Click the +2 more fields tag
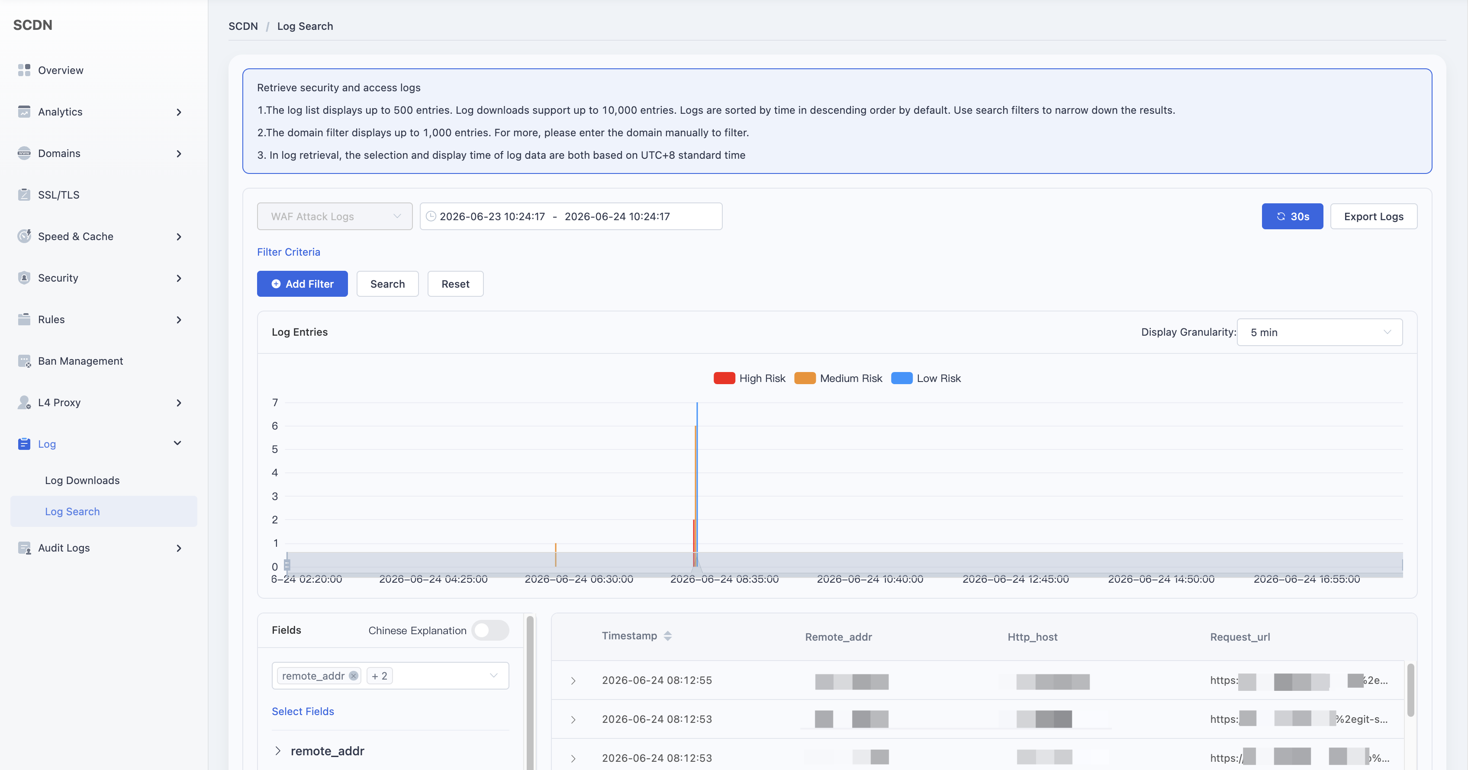Viewport: 1468px width, 770px height. pos(380,676)
